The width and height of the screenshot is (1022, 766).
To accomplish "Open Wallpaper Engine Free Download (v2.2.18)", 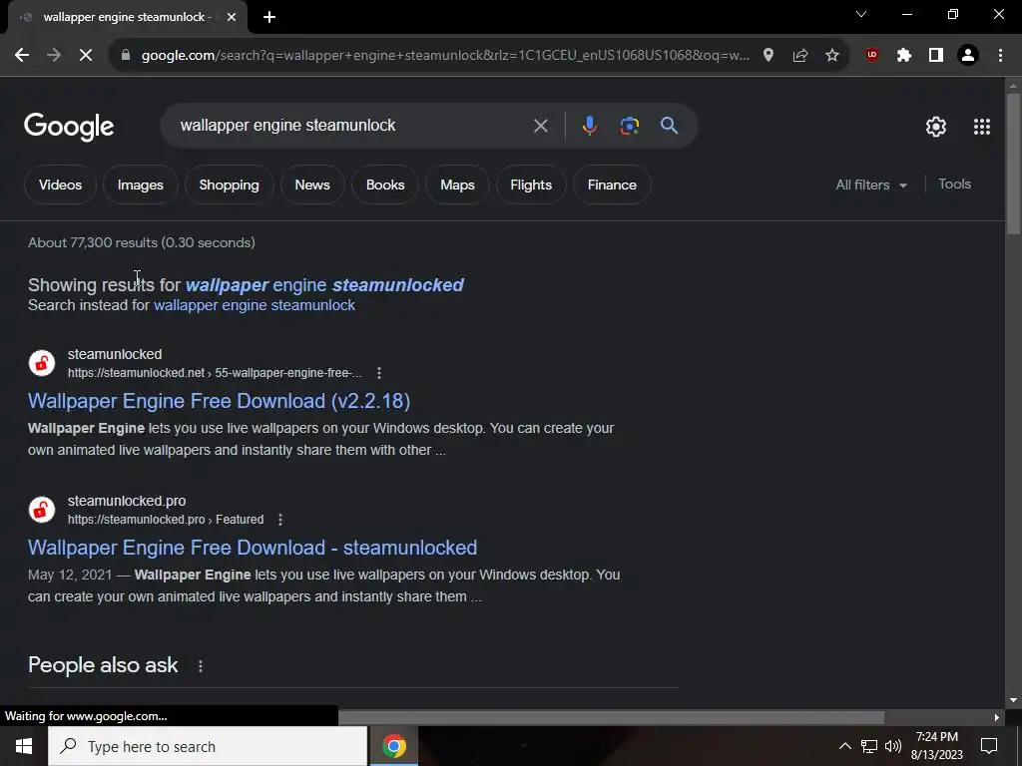I will (x=219, y=401).
